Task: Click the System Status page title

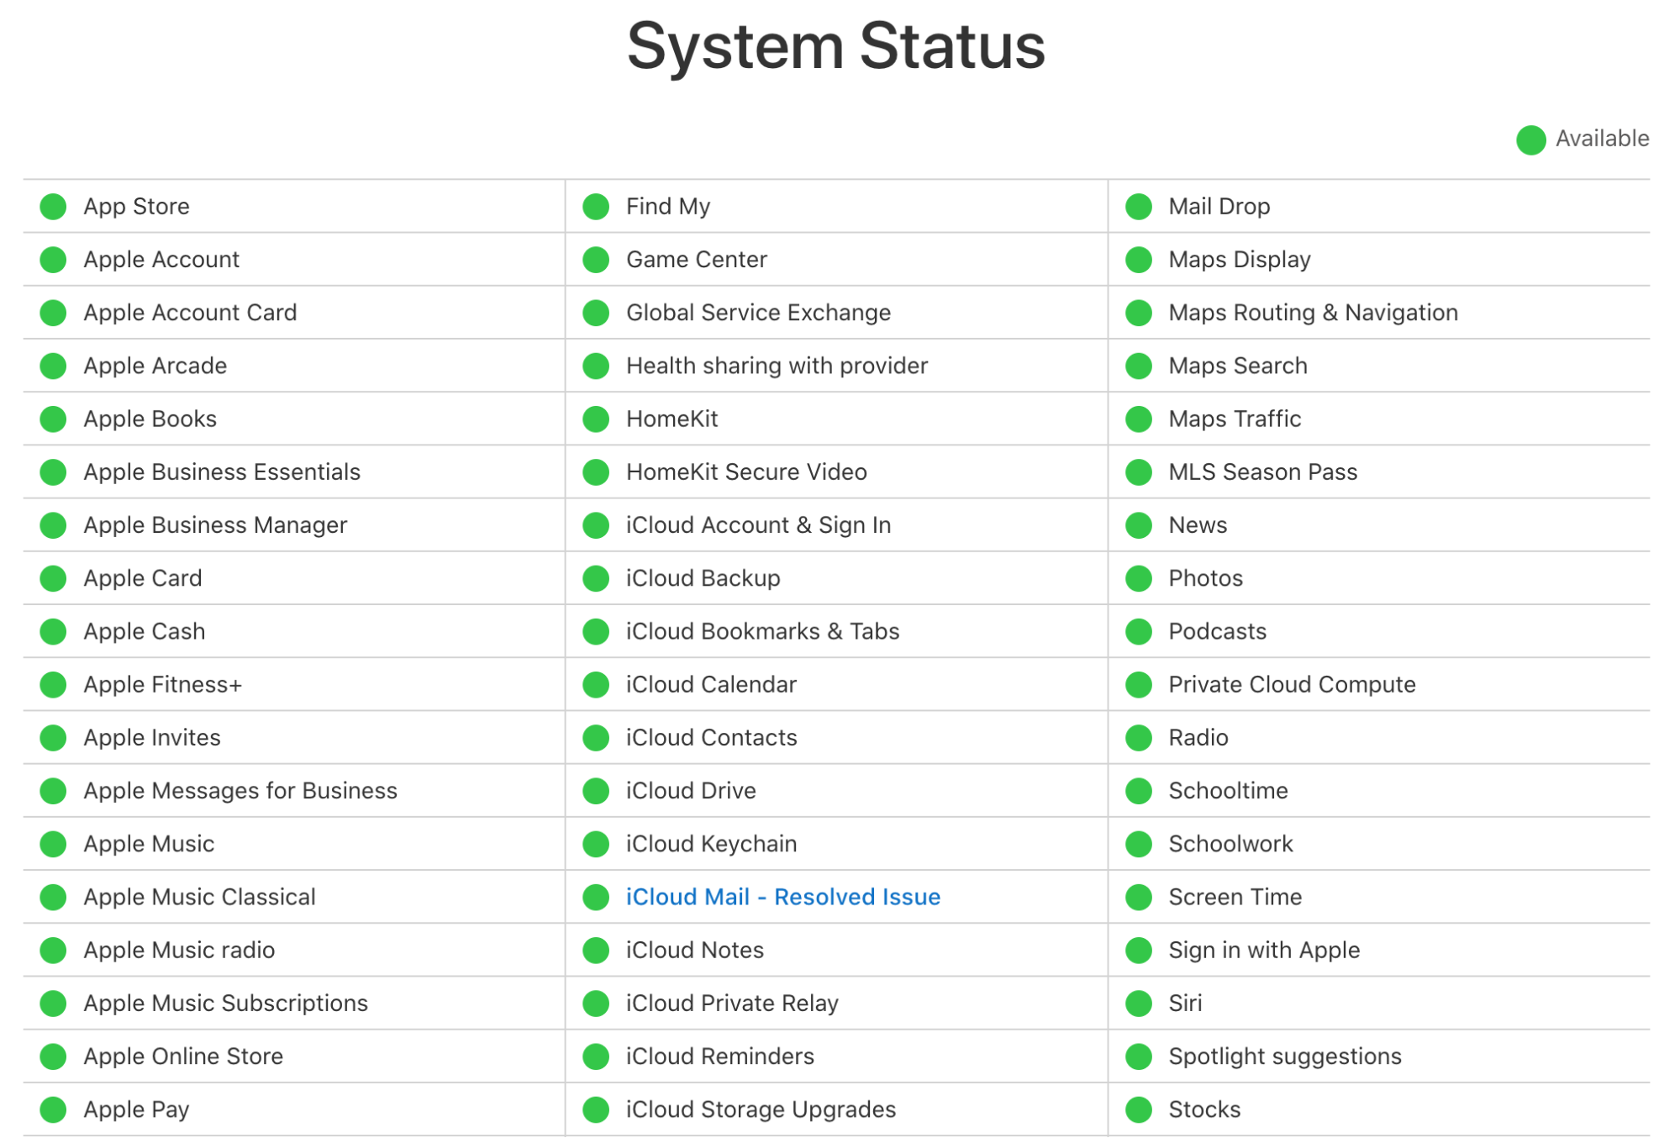Action: (x=837, y=46)
